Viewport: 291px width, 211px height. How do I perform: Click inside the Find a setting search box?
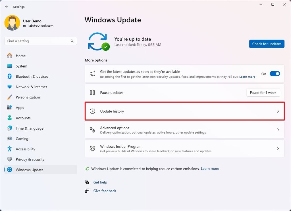coord(40,41)
